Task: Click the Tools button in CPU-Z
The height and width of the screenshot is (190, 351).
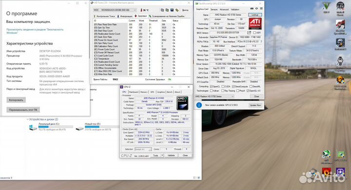Action: click(156, 155)
